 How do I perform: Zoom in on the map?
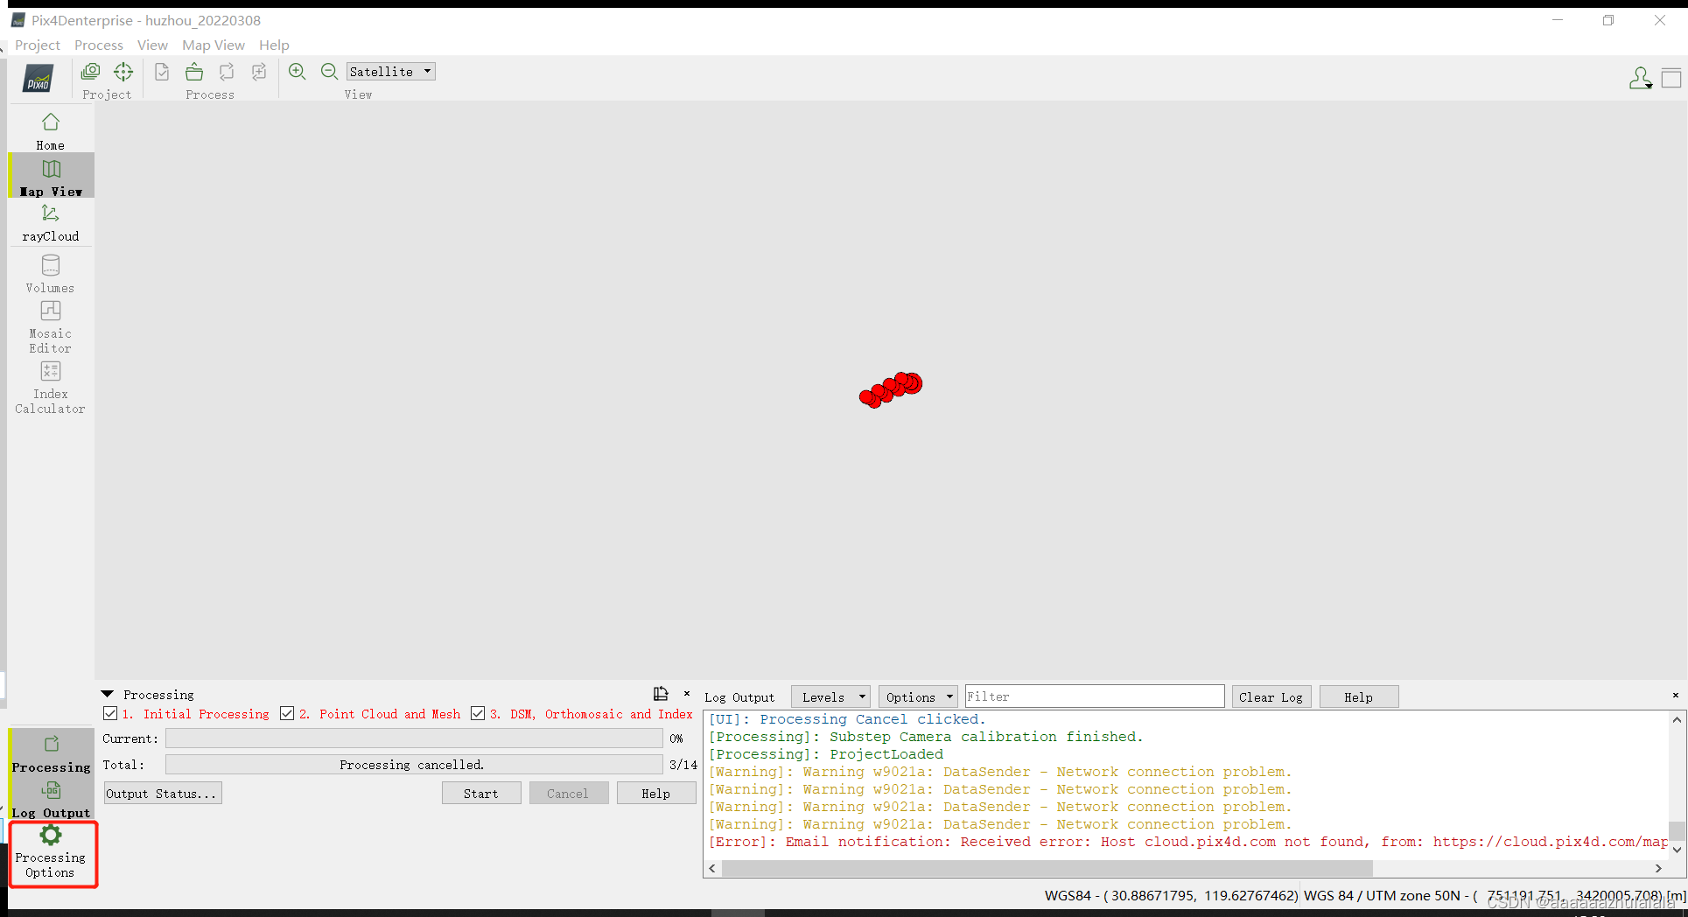pyautogui.click(x=298, y=72)
